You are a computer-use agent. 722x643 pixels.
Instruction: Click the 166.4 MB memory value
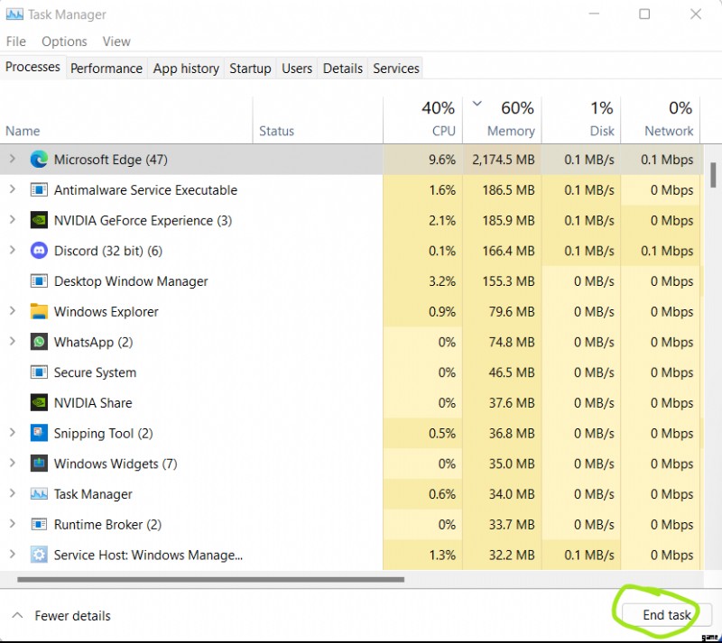click(x=508, y=251)
